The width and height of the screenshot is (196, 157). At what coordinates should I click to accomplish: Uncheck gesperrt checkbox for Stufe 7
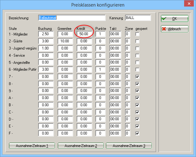coord(137,77)
